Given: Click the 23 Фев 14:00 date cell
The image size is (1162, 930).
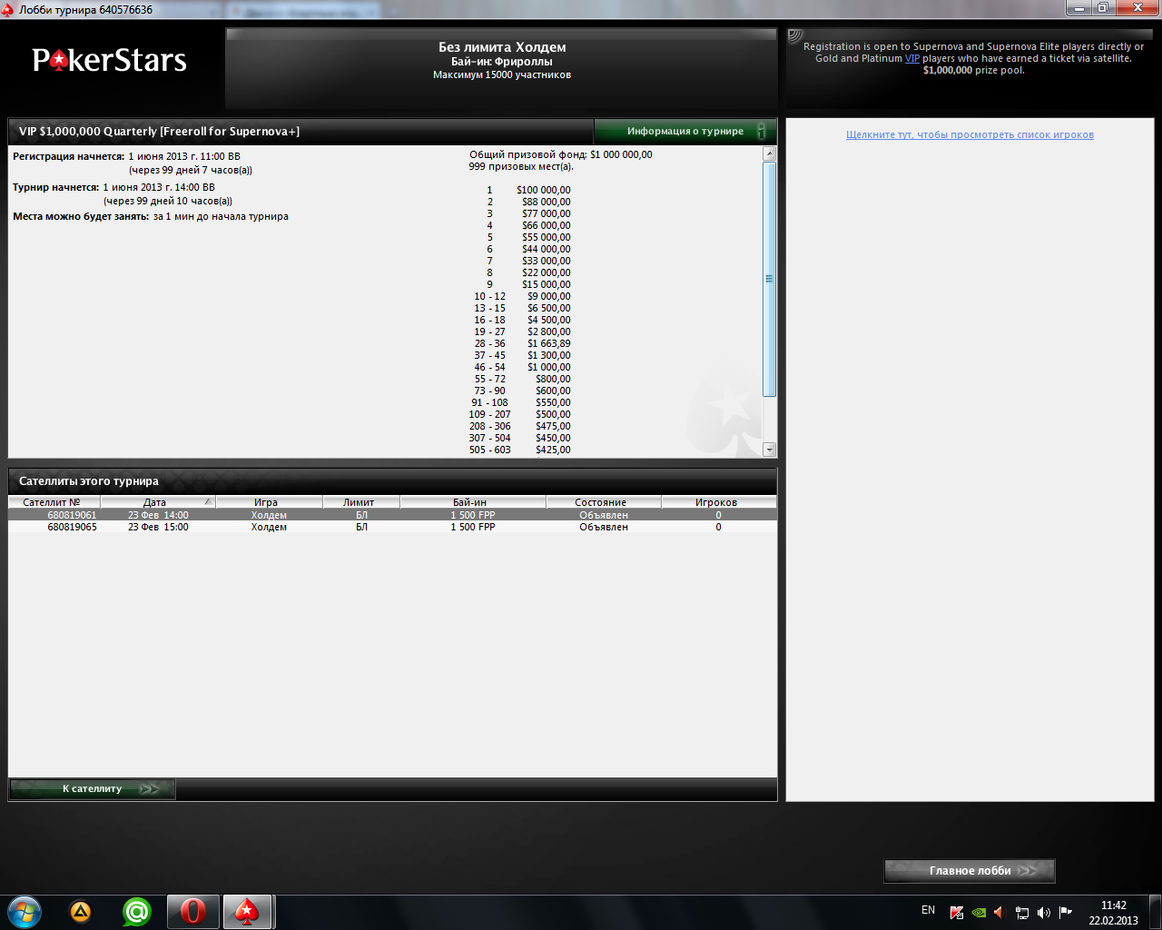Looking at the screenshot, I should pyautogui.click(x=158, y=515).
